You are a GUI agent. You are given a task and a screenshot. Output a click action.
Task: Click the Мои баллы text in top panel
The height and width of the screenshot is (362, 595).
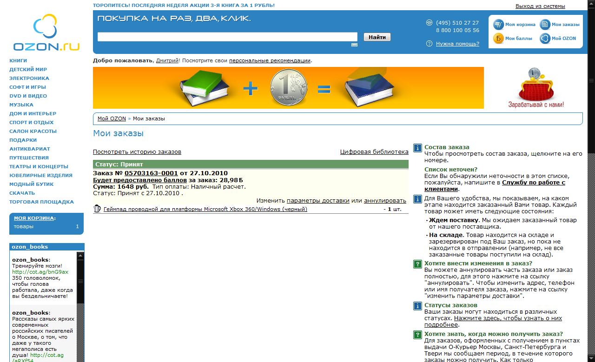(x=519, y=39)
